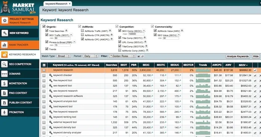Click key icon beside keyword research software
This screenshot has height=137, width=261.
[51, 96]
